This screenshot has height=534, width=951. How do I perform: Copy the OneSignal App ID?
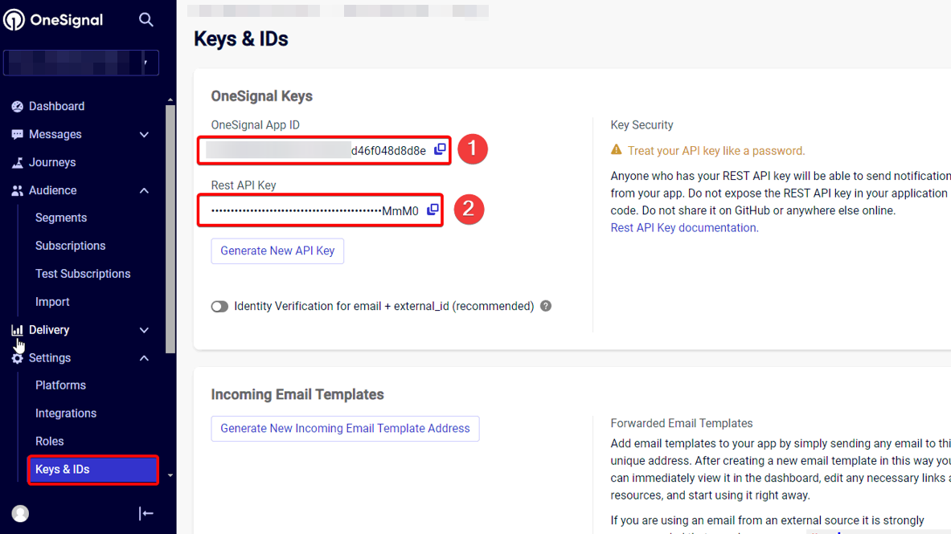pos(440,149)
